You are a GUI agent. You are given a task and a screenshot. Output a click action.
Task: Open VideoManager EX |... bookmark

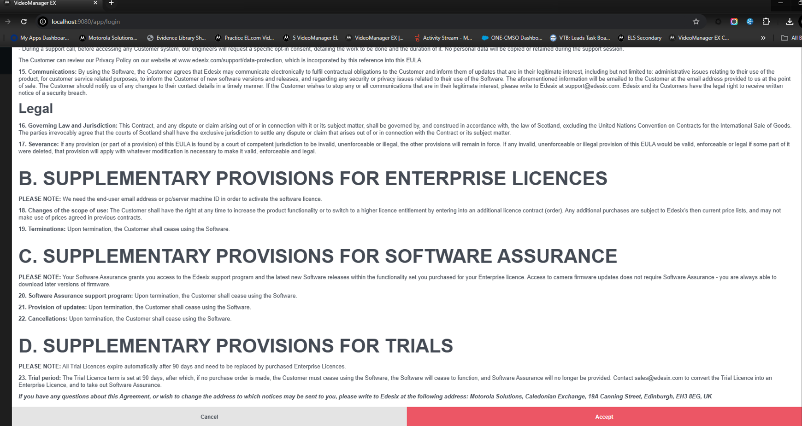[374, 38]
